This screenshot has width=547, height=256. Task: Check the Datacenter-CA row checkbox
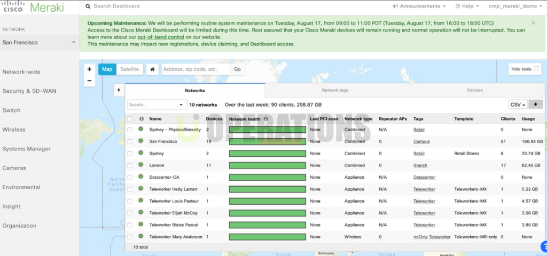130,177
